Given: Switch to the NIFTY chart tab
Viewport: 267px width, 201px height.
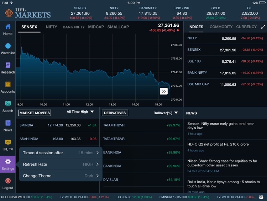Looking at the screenshot, I should coord(51,27).
